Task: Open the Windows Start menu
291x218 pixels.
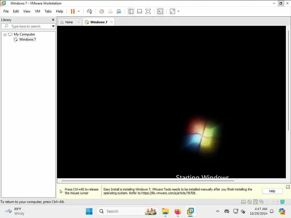Action: pyautogui.click(x=89, y=211)
